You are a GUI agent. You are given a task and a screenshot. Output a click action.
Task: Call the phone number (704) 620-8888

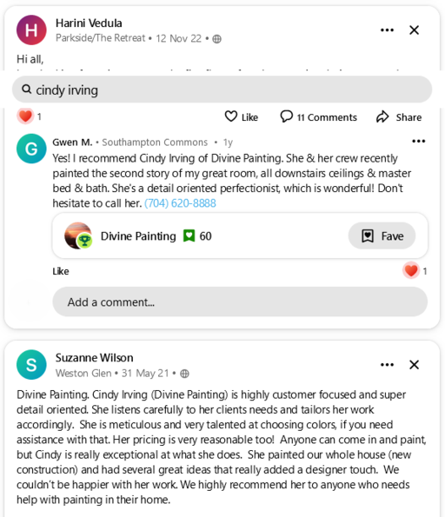click(x=180, y=203)
